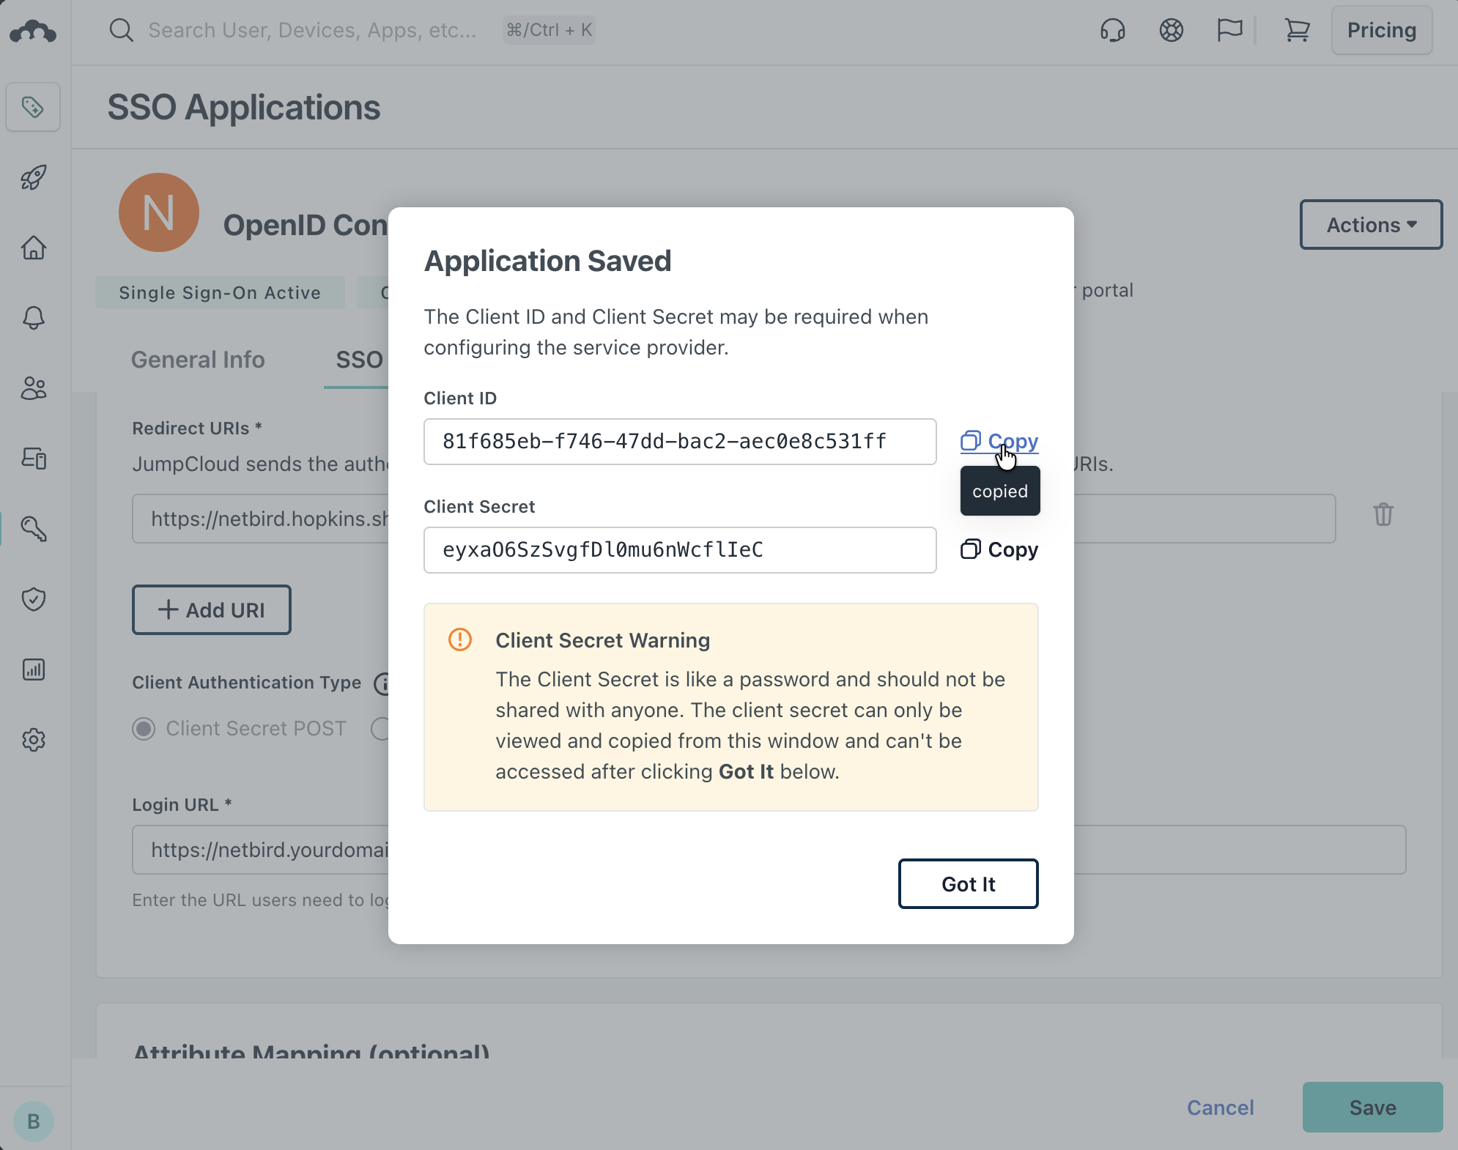1458x1150 pixels.
Task: Copy the Client Secret value
Action: pyautogui.click(x=999, y=550)
